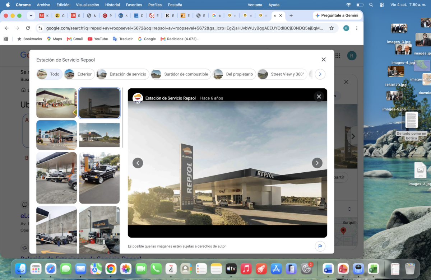The width and height of the screenshot is (431, 280).
Task: Open the tow truck under canopy thumbnail
Action: [x=56, y=178]
